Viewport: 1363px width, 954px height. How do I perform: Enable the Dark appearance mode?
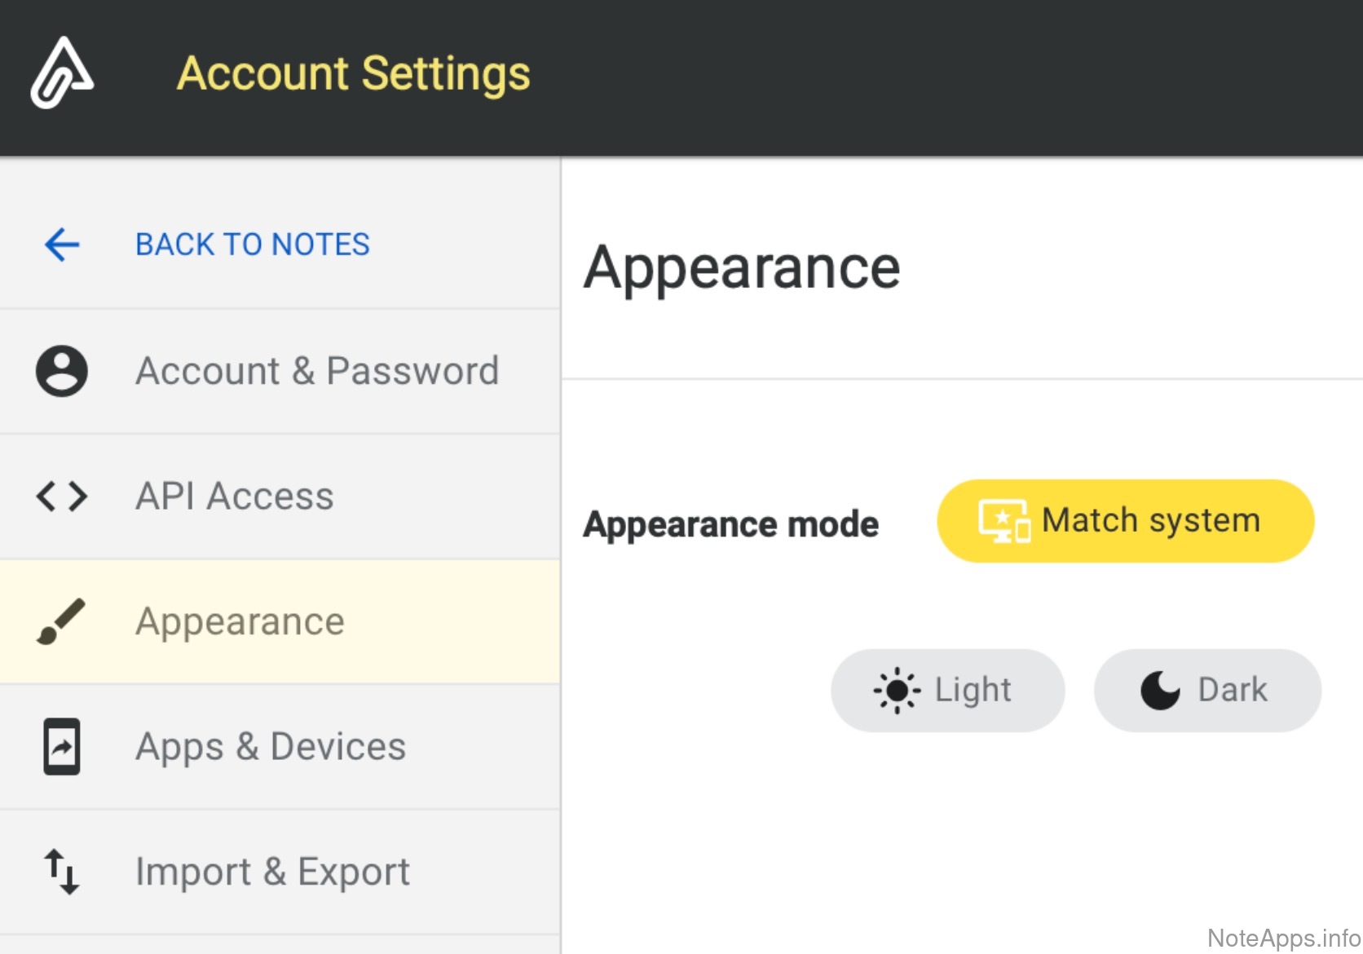[1206, 691]
